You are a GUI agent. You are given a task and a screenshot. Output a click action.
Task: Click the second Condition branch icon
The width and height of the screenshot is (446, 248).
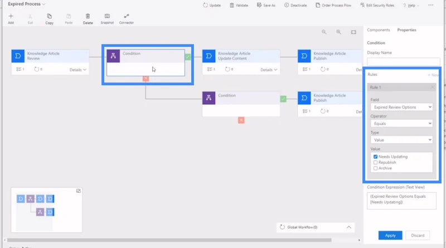pyautogui.click(x=209, y=98)
